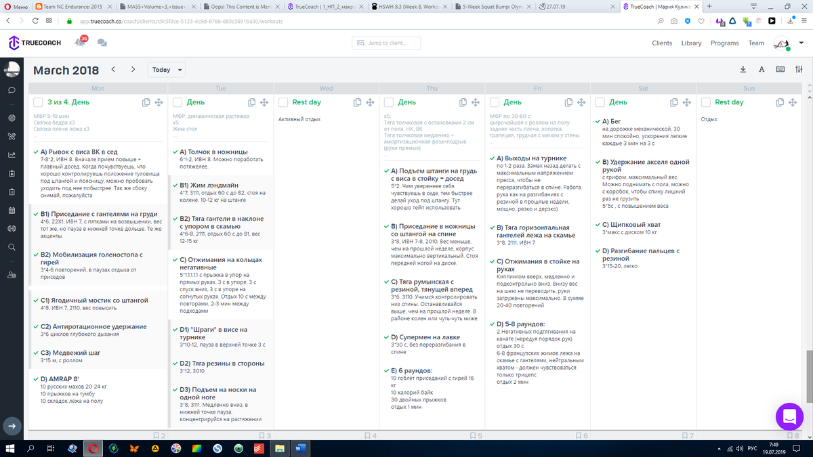Screen dimensions: 813x457
Task: Go to previous month arrow
Action: 113,69
